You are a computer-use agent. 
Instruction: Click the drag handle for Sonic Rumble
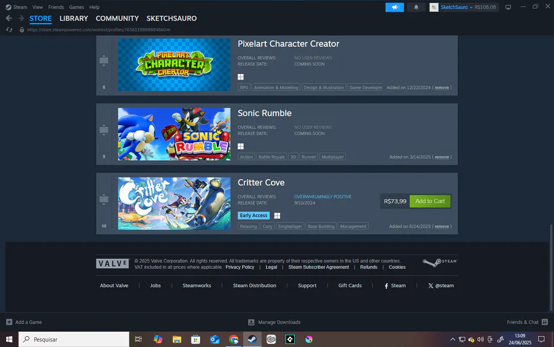pos(103,130)
